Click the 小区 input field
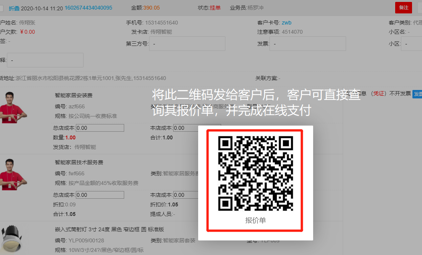This screenshot has width=422, height=255. [412, 44]
